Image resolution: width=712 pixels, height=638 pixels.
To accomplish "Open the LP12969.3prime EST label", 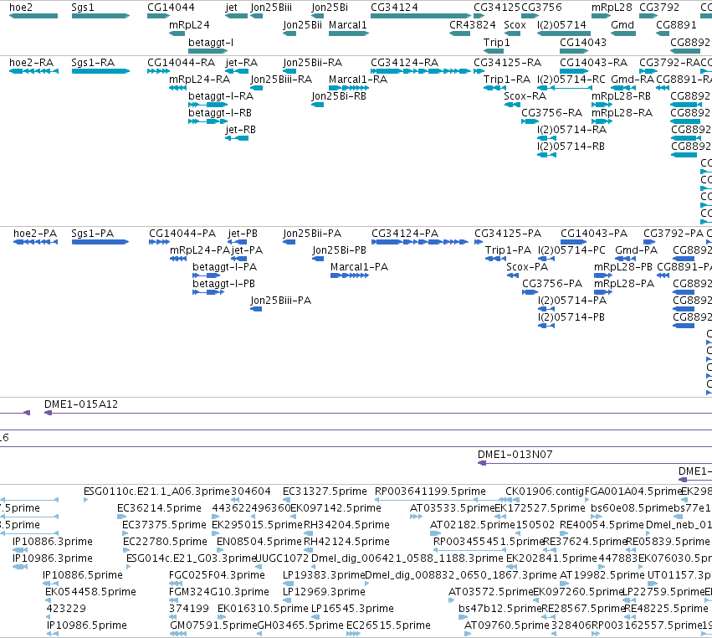I will [325, 592].
